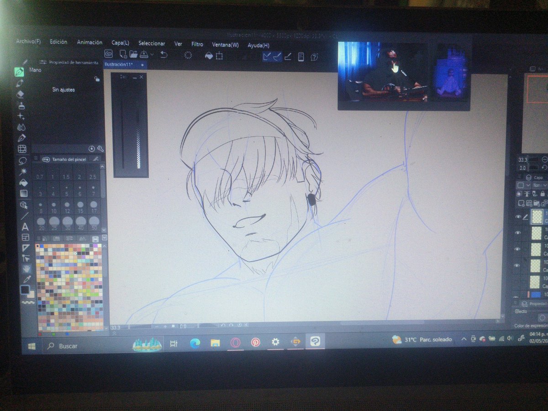Viewport: 548px width, 411px height.
Task: Hide the fourth layer in the list
Action: coord(518,265)
